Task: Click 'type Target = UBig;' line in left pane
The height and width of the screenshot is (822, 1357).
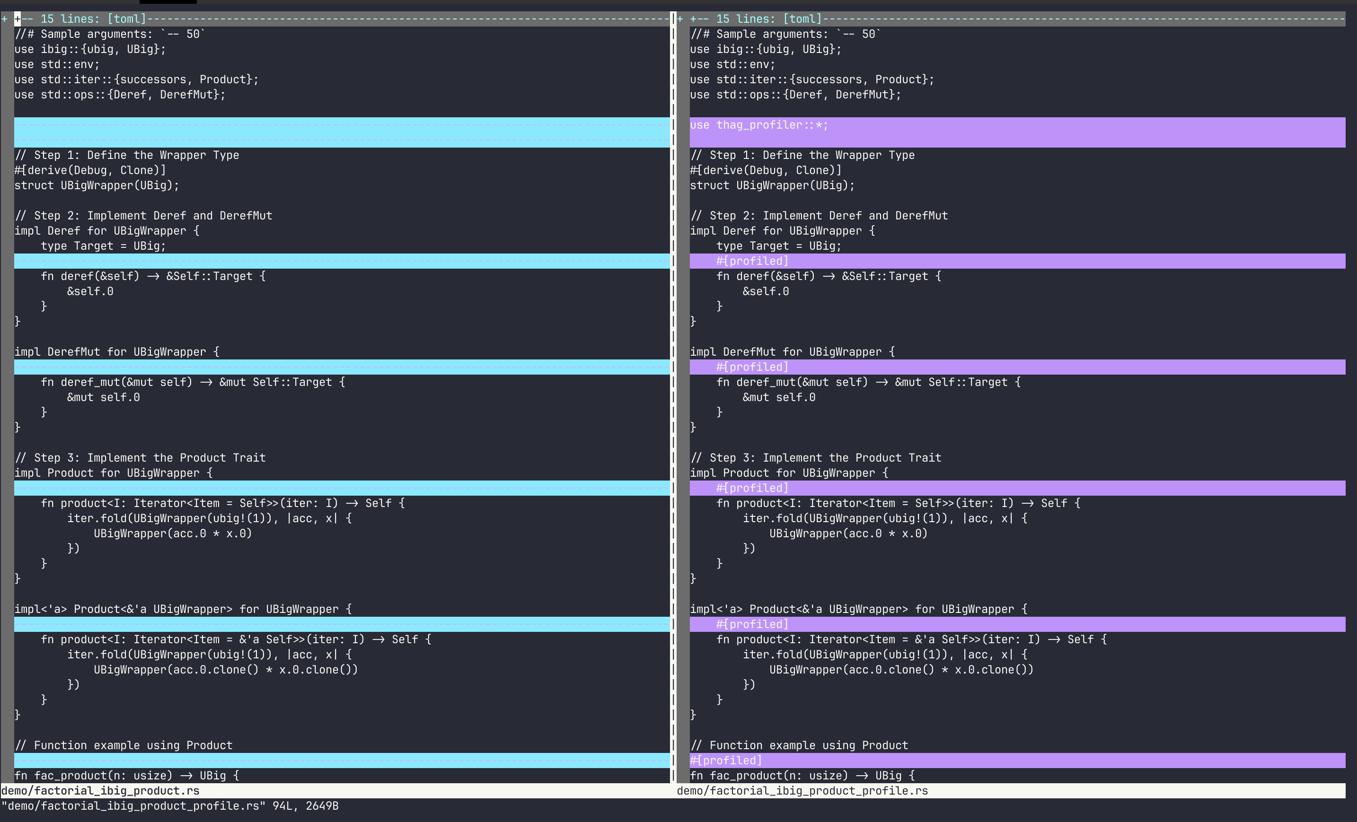Action: pyautogui.click(x=103, y=246)
